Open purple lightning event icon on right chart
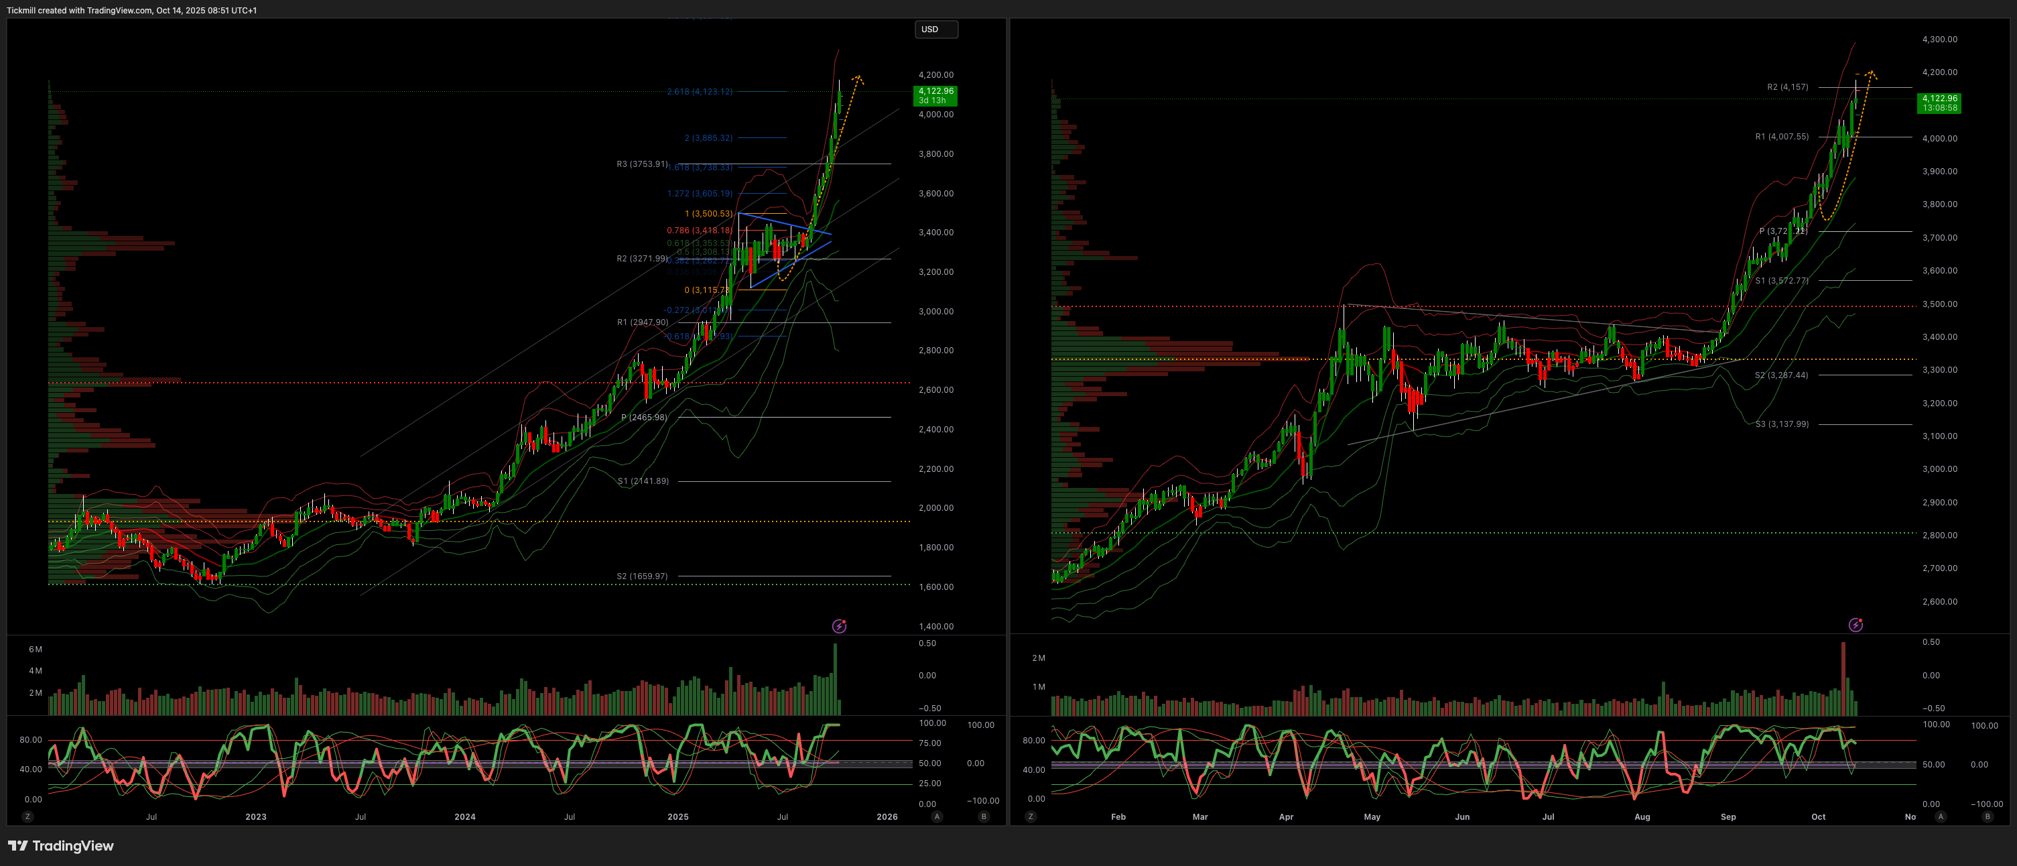Image resolution: width=2017 pixels, height=866 pixels. point(1855,625)
